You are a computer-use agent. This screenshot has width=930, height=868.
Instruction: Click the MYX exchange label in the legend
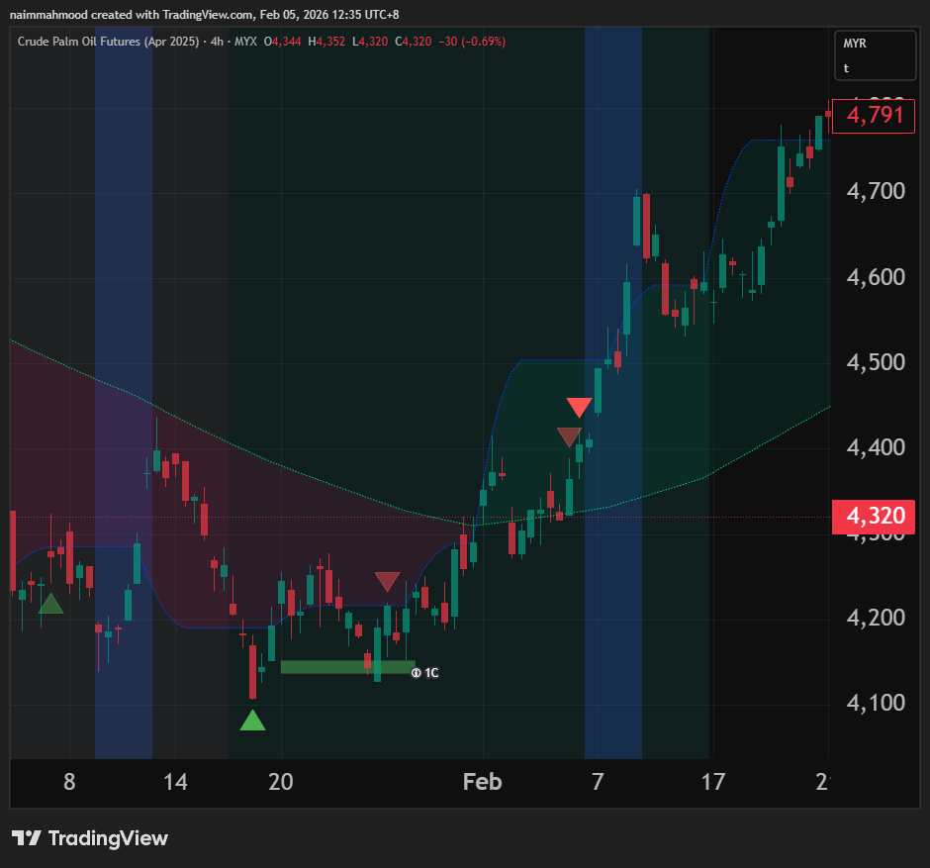pos(245,42)
